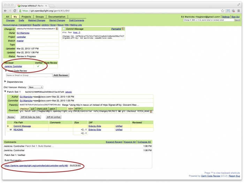Open the README file link
This screenshot has height=183, width=244.
tap(18, 130)
